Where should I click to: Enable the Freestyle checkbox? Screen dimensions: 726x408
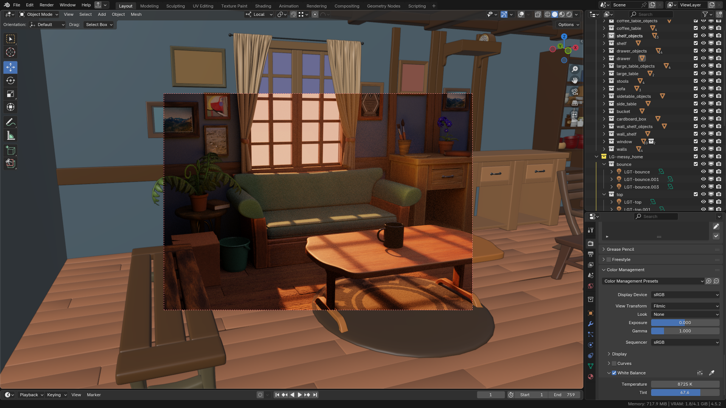tap(609, 260)
